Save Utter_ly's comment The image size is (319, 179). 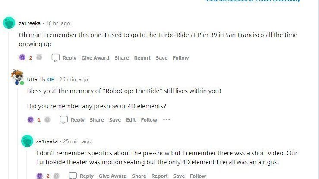click(x=115, y=120)
